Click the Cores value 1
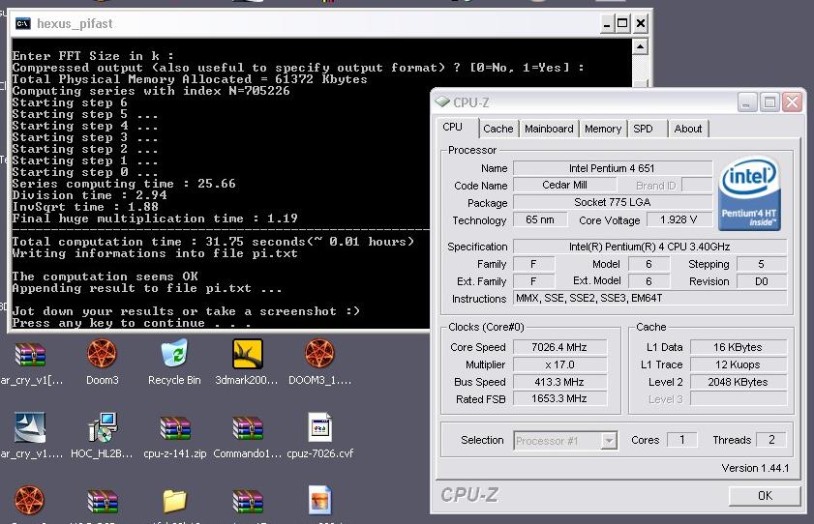 (681, 440)
